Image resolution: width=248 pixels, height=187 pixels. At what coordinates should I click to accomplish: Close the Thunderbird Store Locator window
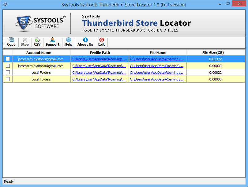239,3
